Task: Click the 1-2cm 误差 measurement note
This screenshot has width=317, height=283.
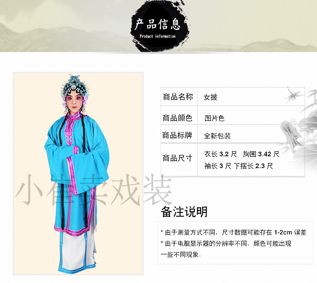Action: tap(233, 232)
